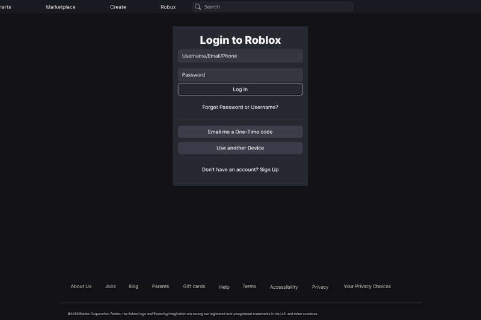Open Terms footer link
The width and height of the screenshot is (481, 320).
pos(249,286)
